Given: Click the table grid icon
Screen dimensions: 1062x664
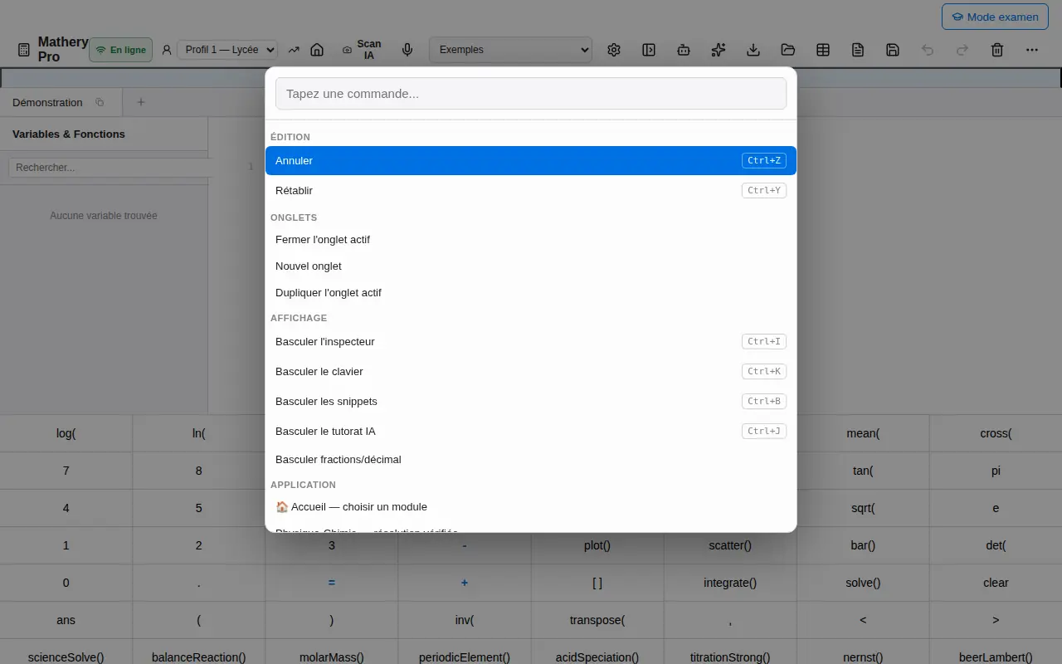Looking at the screenshot, I should pyautogui.click(x=823, y=50).
